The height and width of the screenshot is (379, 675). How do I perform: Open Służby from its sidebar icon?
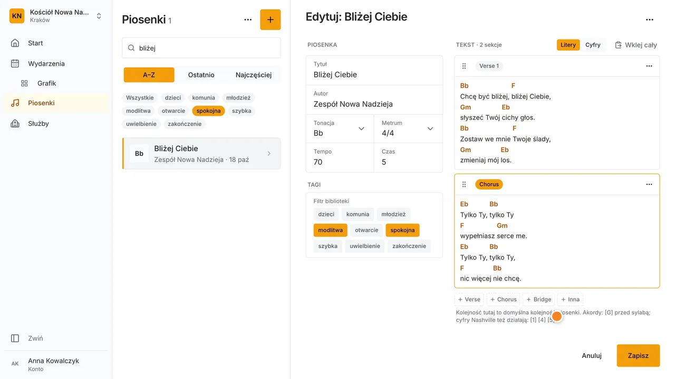pyautogui.click(x=15, y=124)
